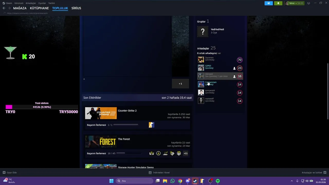Show +11 more Forest achievements
The width and height of the screenshot is (329, 185).
tap(186, 153)
